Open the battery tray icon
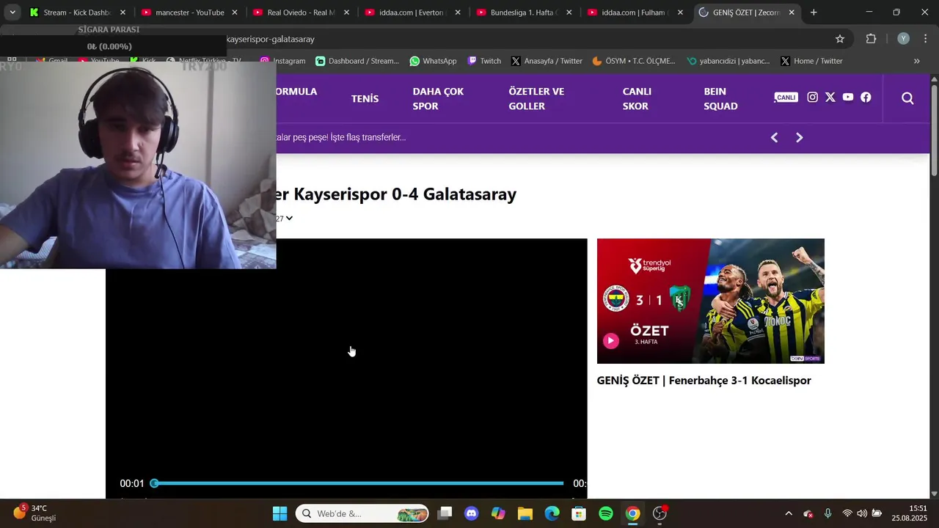The width and height of the screenshot is (939, 528). [877, 513]
